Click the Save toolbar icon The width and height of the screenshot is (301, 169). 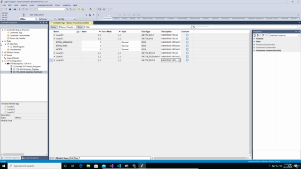[x=10, y=9]
